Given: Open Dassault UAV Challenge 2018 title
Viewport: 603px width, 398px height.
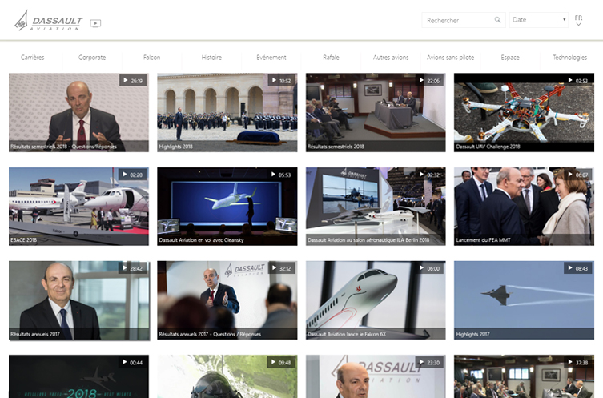Looking at the screenshot, I should tap(488, 147).
